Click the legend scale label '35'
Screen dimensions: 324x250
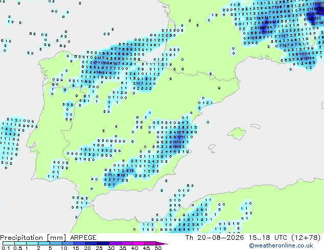pos(123,248)
